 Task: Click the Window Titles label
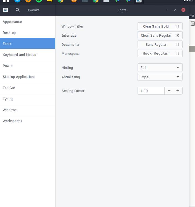click(72, 26)
